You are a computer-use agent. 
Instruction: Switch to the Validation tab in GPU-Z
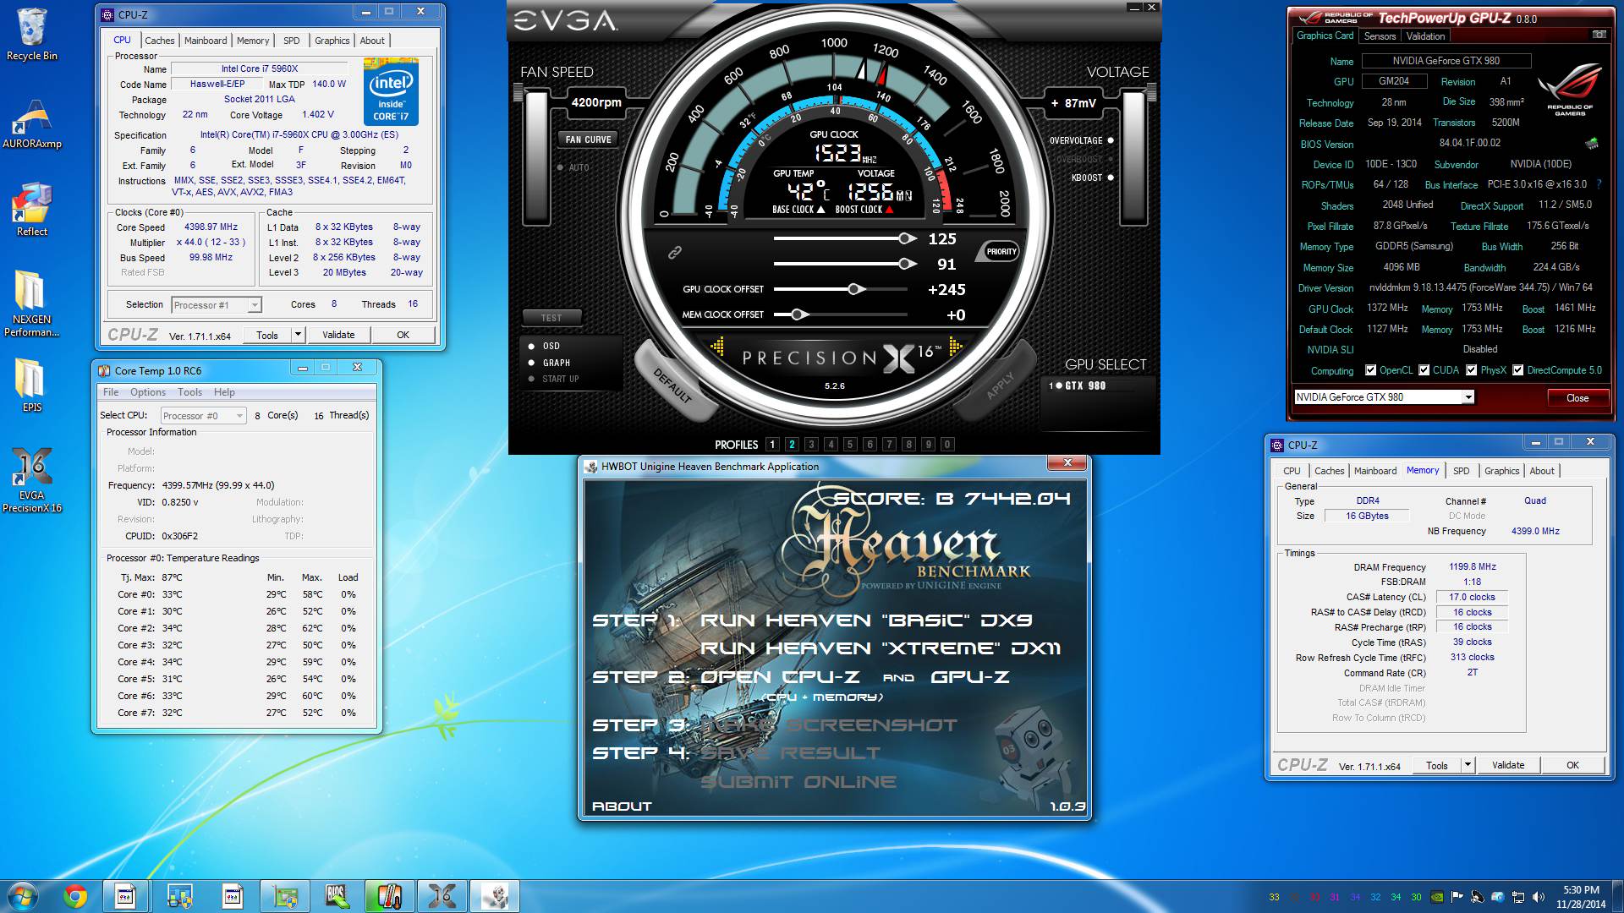1425,36
